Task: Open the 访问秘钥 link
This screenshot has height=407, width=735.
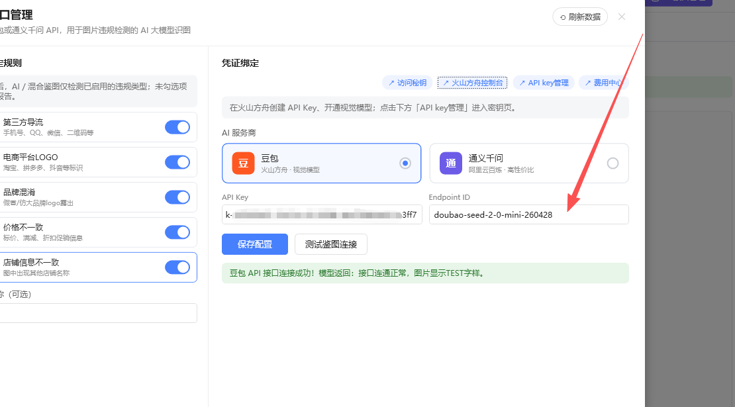Action: (407, 83)
